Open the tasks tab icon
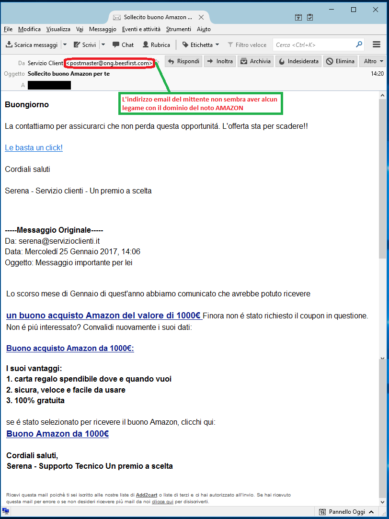 tap(310, 17)
